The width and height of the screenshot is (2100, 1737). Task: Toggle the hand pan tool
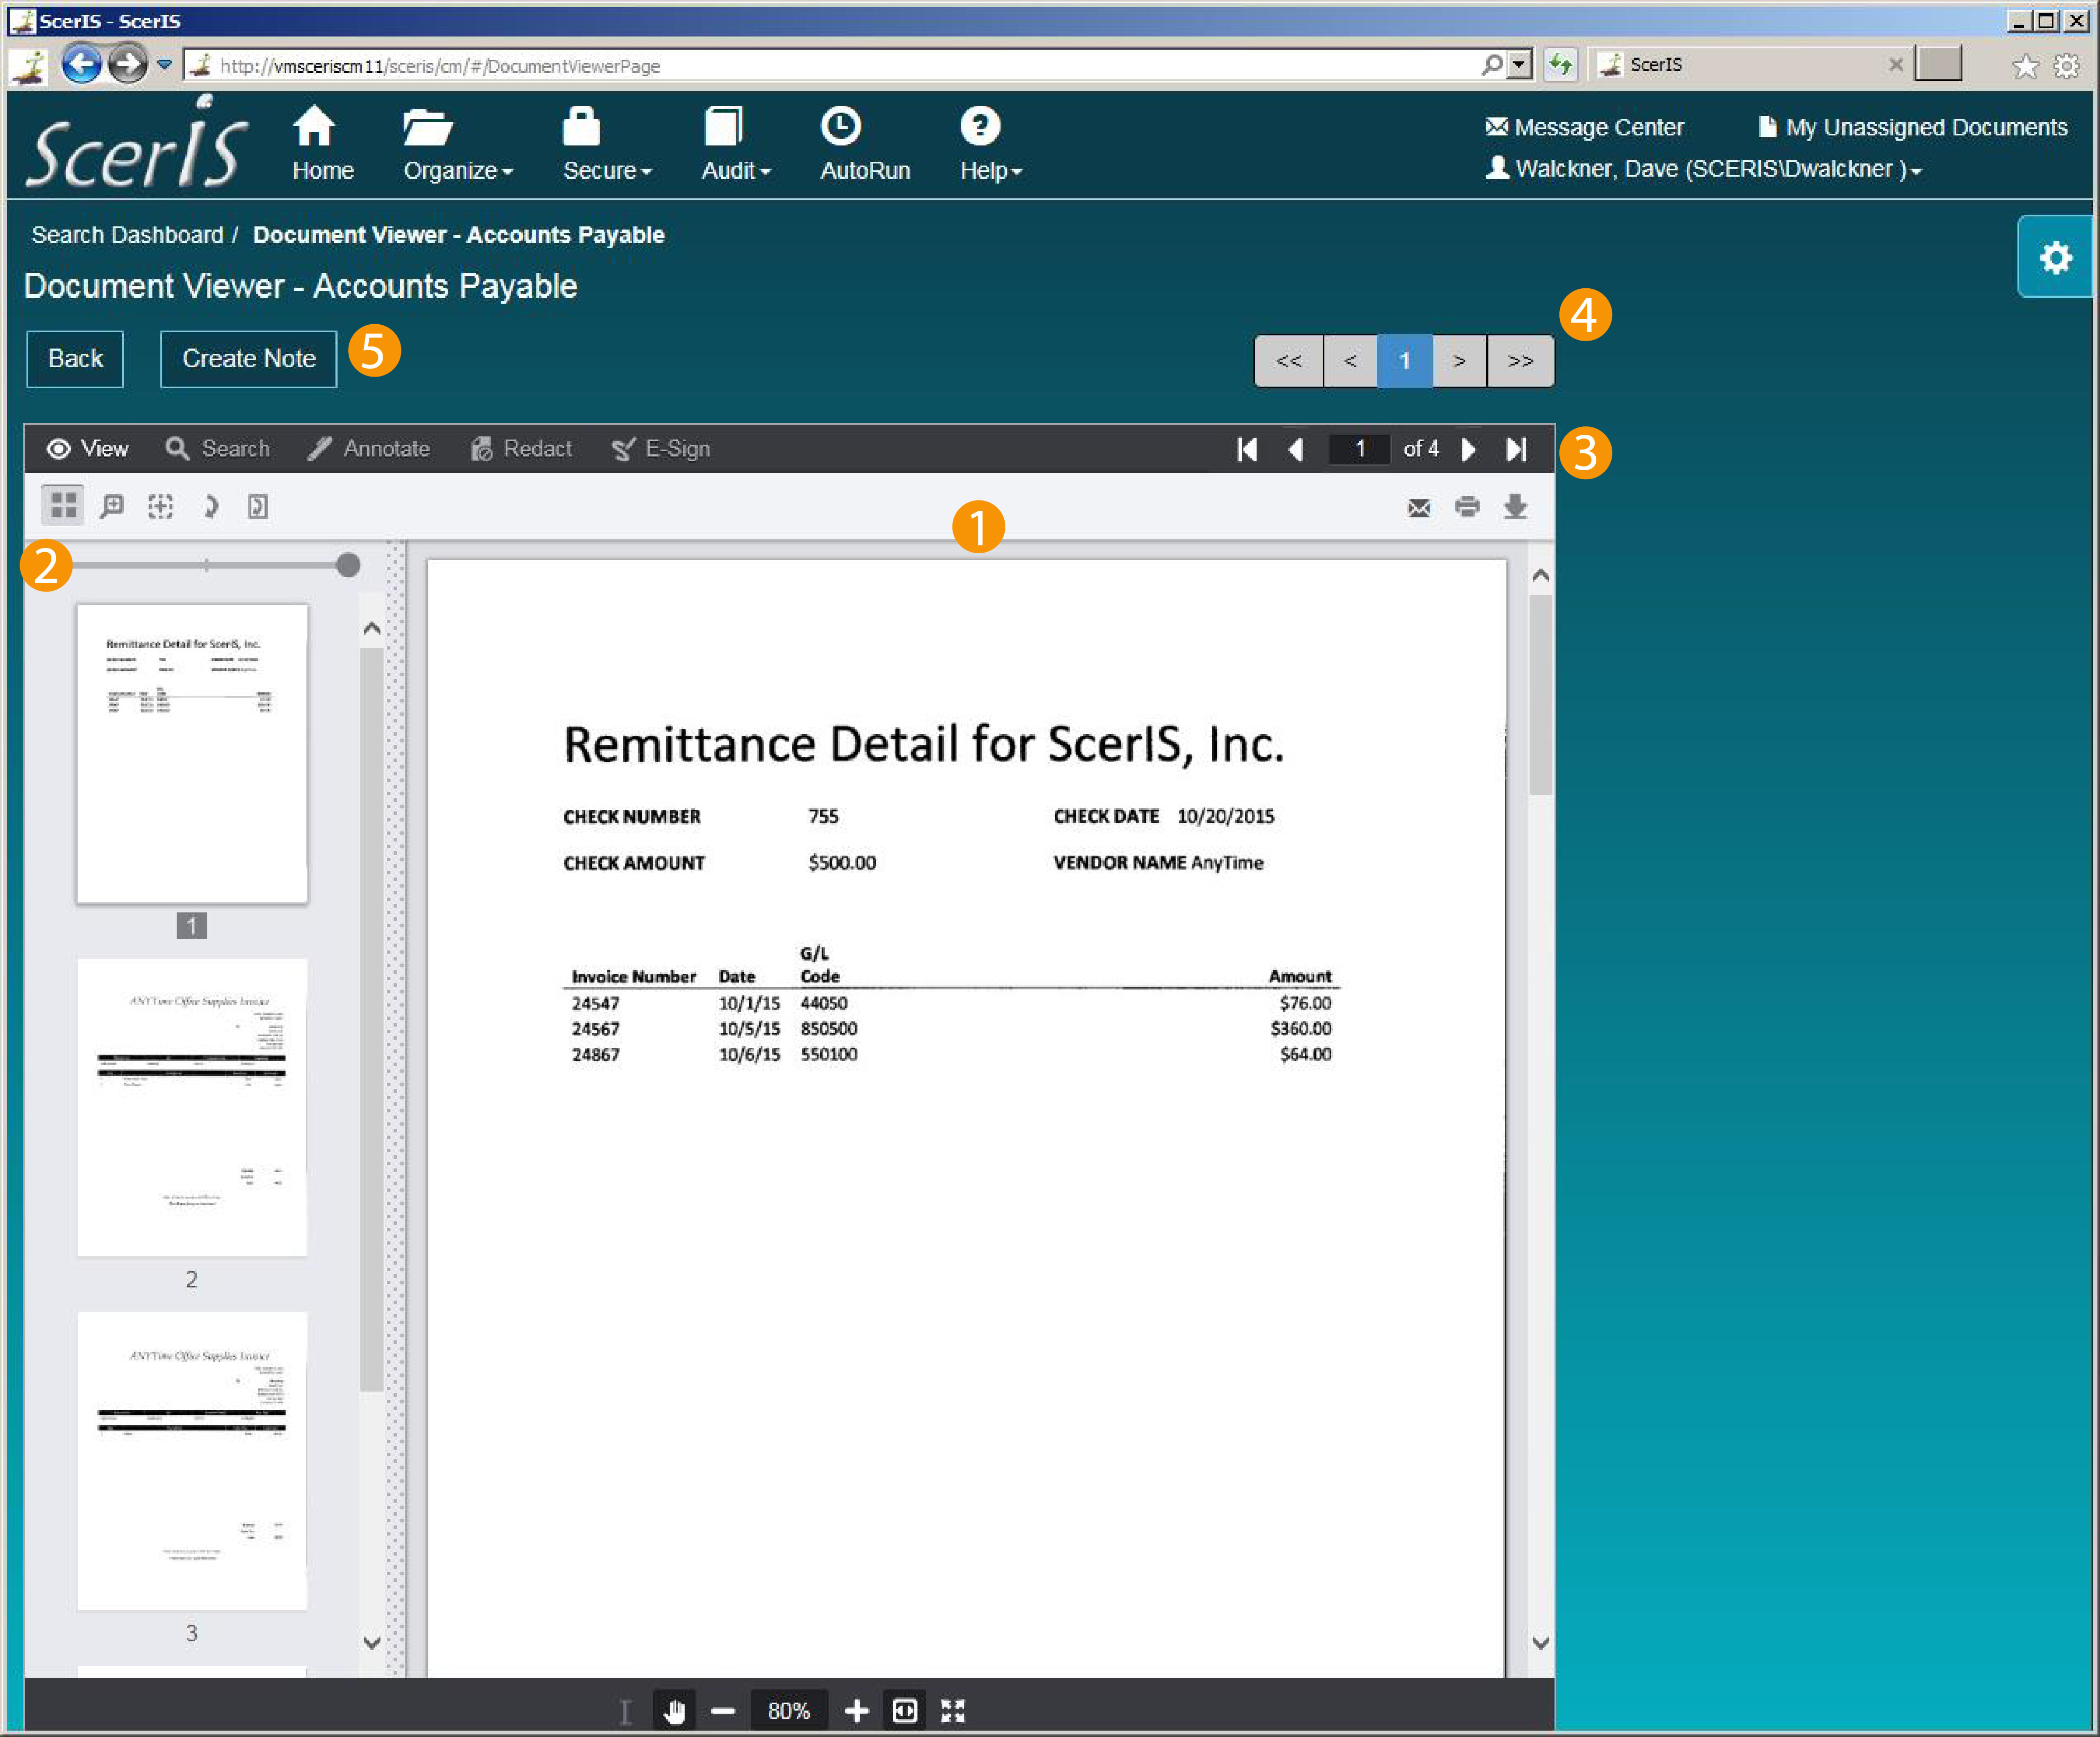point(674,1711)
